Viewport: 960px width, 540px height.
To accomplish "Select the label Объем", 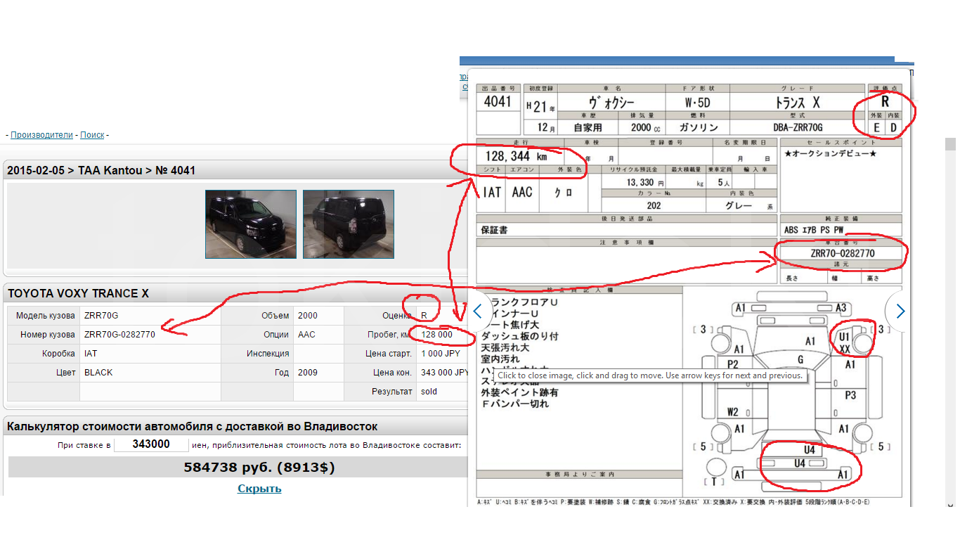I will 275,316.
